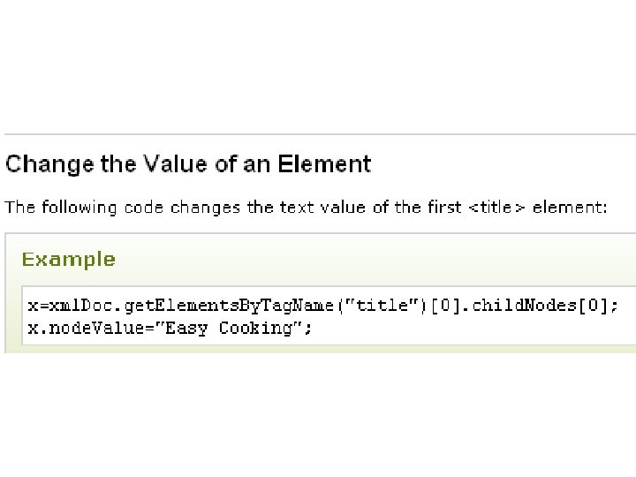Click the [0] index after the title argument
636x477 pixels.
pyautogui.click(x=445, y=306)
